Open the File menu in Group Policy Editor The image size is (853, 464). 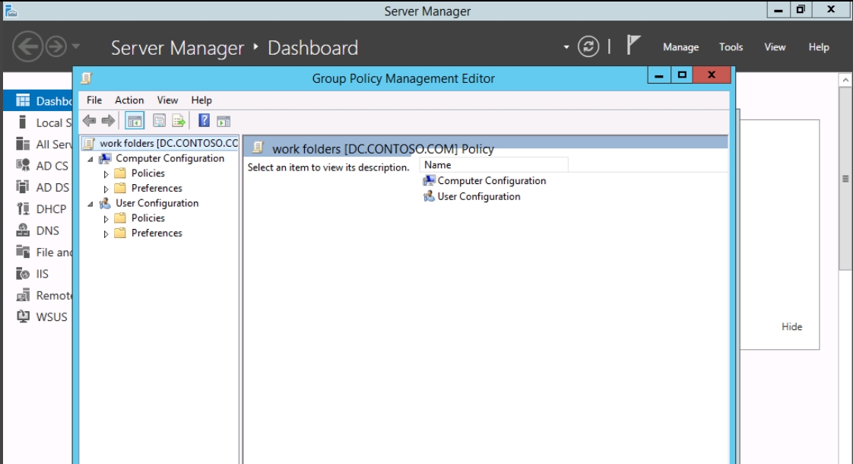point(94,100)
